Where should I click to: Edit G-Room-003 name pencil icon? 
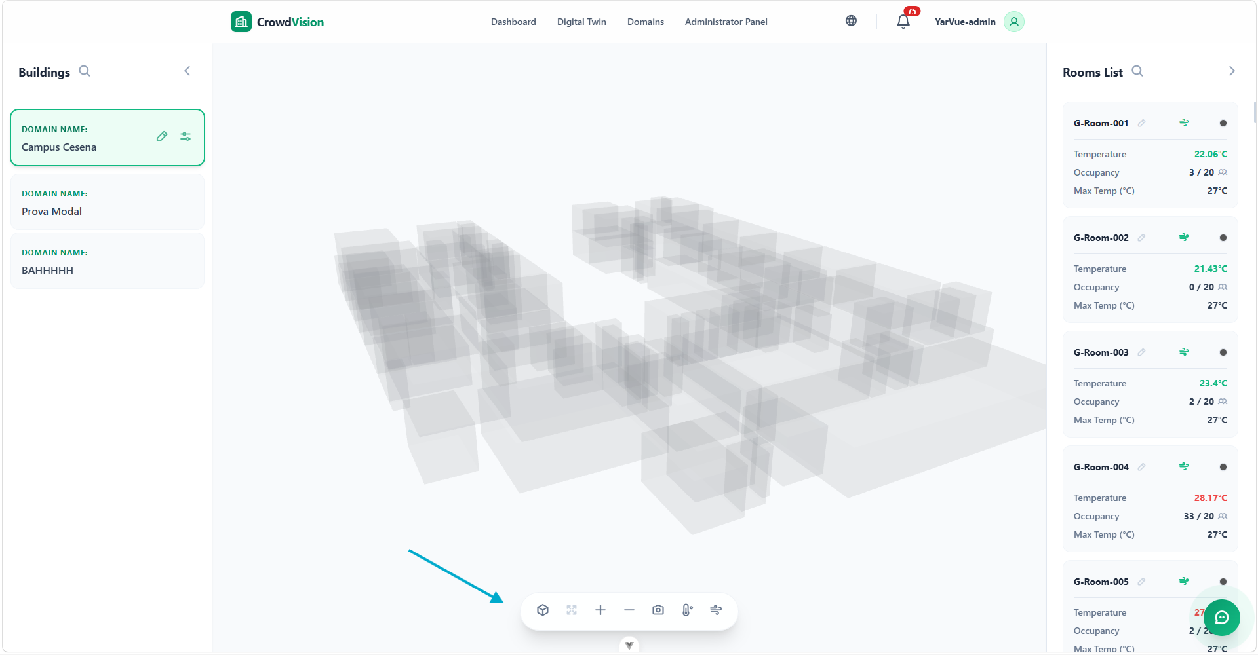coord(1141,352)
